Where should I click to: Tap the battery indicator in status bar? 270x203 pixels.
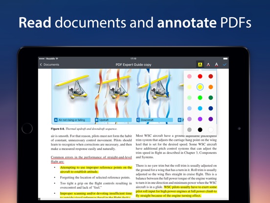click(x=225, y=59)
